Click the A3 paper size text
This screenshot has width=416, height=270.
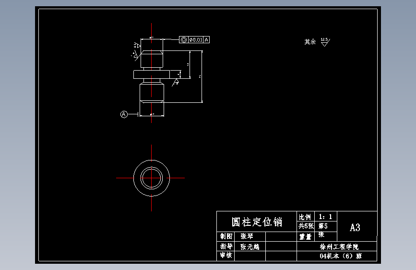[x=355, y=227]
